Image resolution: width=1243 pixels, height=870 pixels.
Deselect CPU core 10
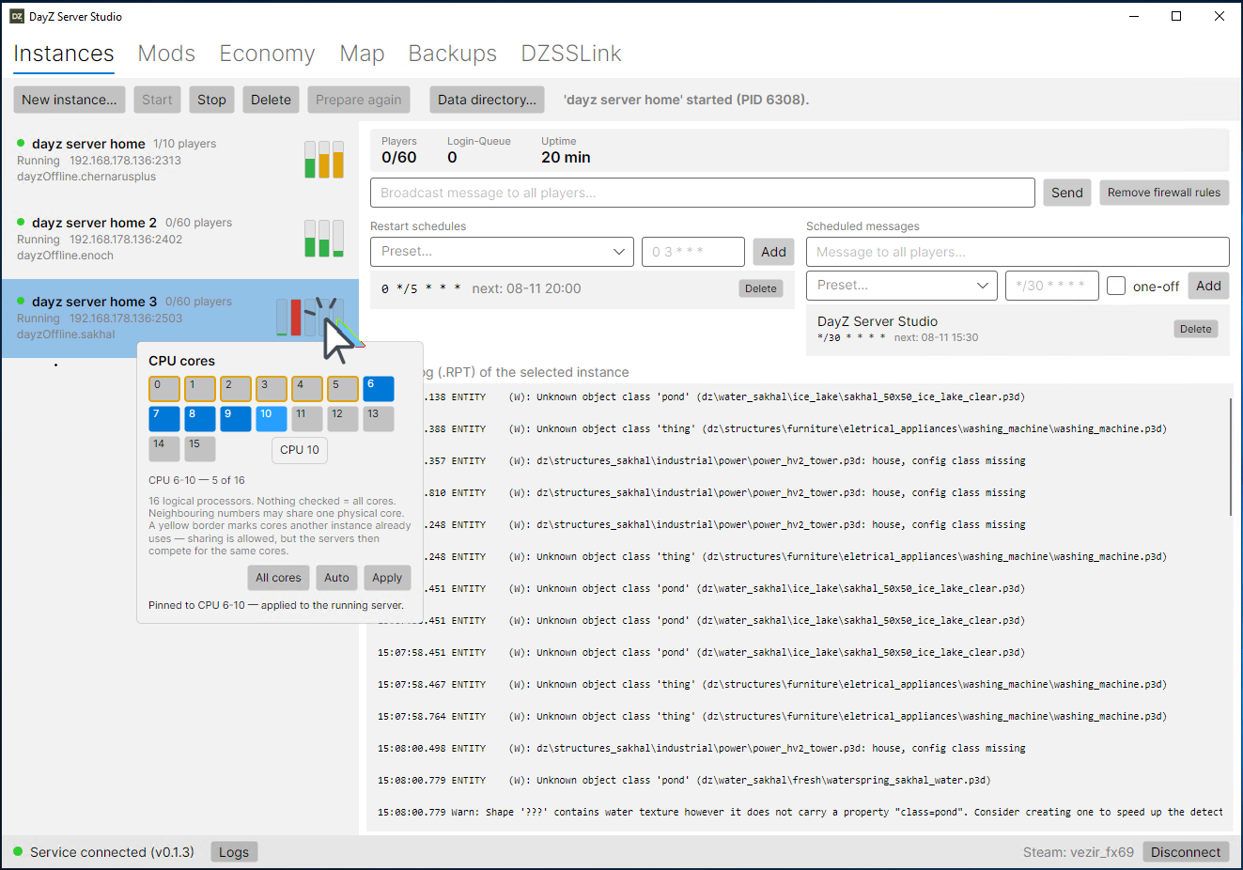click(x=272, y=419)
